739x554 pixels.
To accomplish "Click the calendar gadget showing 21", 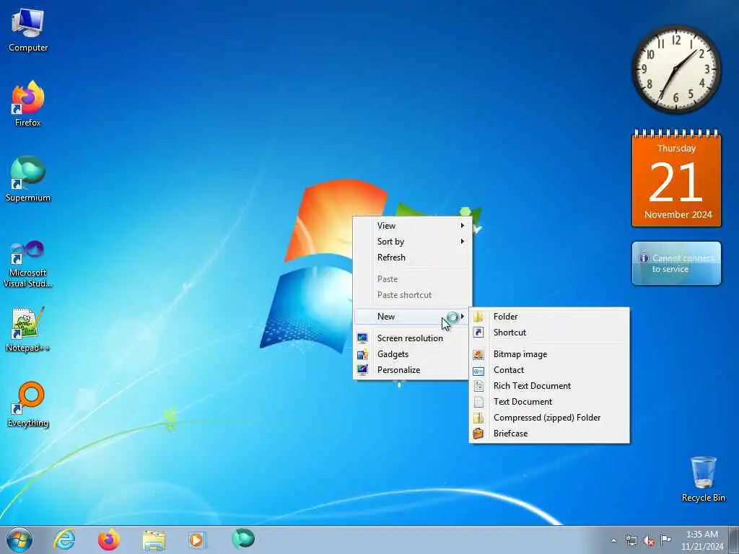I will click(x=676, y=179).
